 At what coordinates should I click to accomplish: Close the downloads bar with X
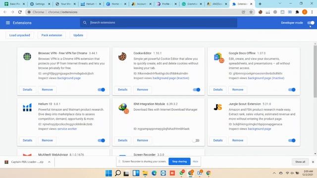(313, 162)
